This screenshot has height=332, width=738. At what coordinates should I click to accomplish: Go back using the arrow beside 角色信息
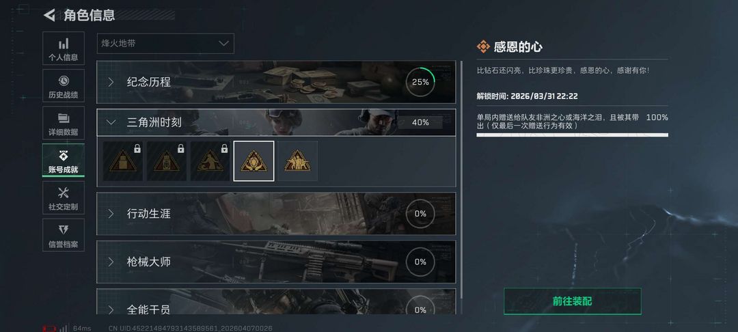pos(49,15)
